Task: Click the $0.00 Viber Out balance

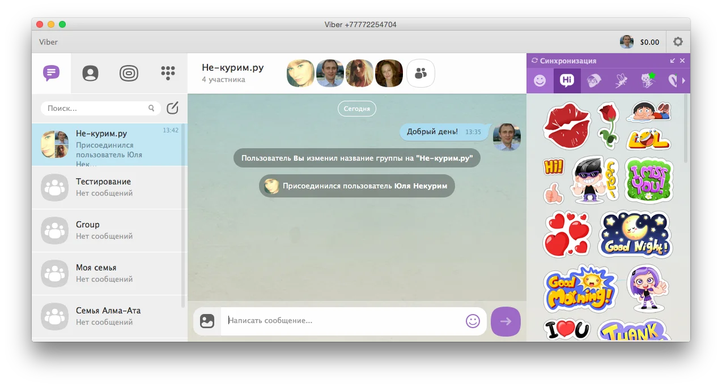Action: click(x=649, y=42)
